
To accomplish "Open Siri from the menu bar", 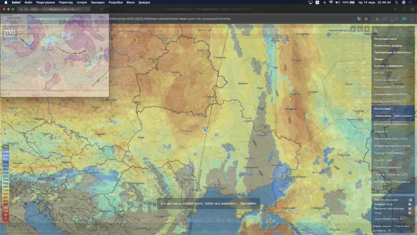I will coord(404,2).
